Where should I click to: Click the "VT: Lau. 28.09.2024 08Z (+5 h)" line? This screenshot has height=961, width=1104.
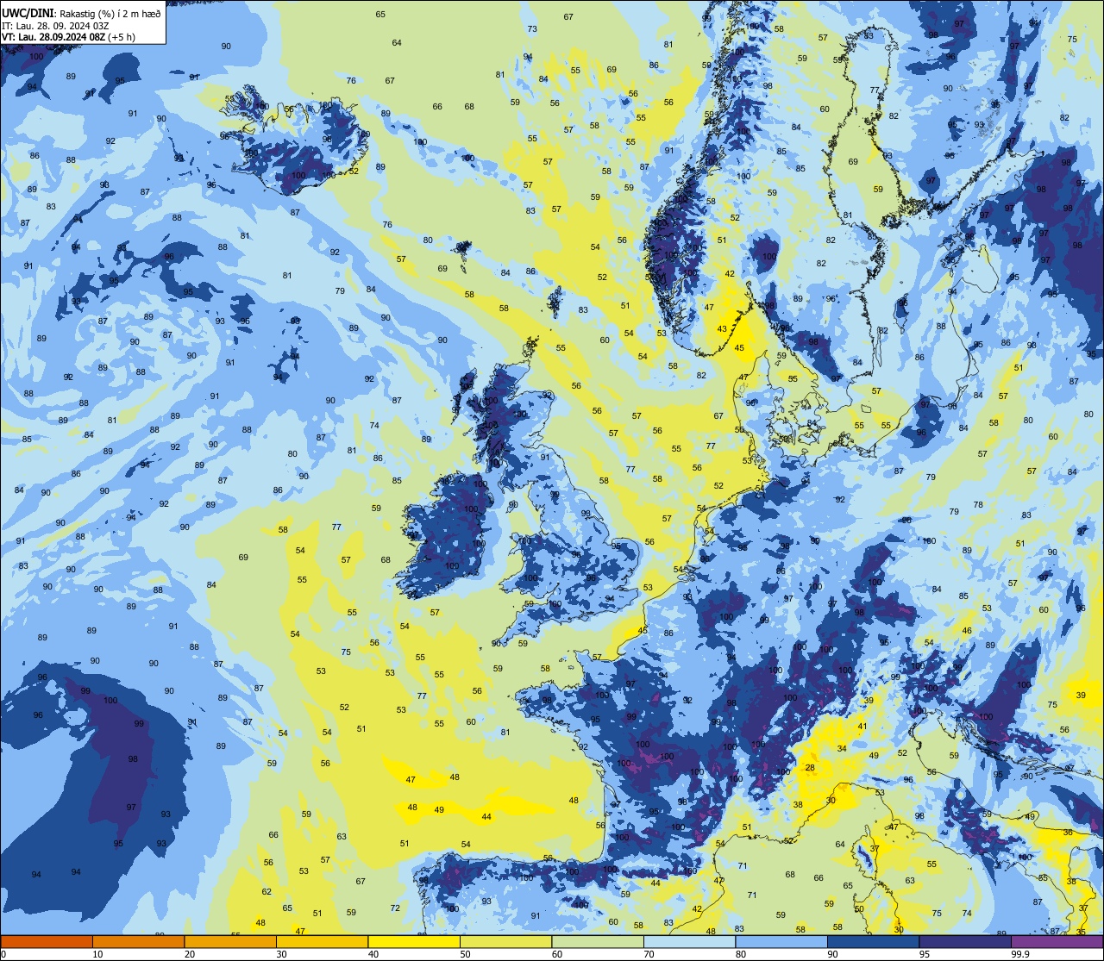68,37
